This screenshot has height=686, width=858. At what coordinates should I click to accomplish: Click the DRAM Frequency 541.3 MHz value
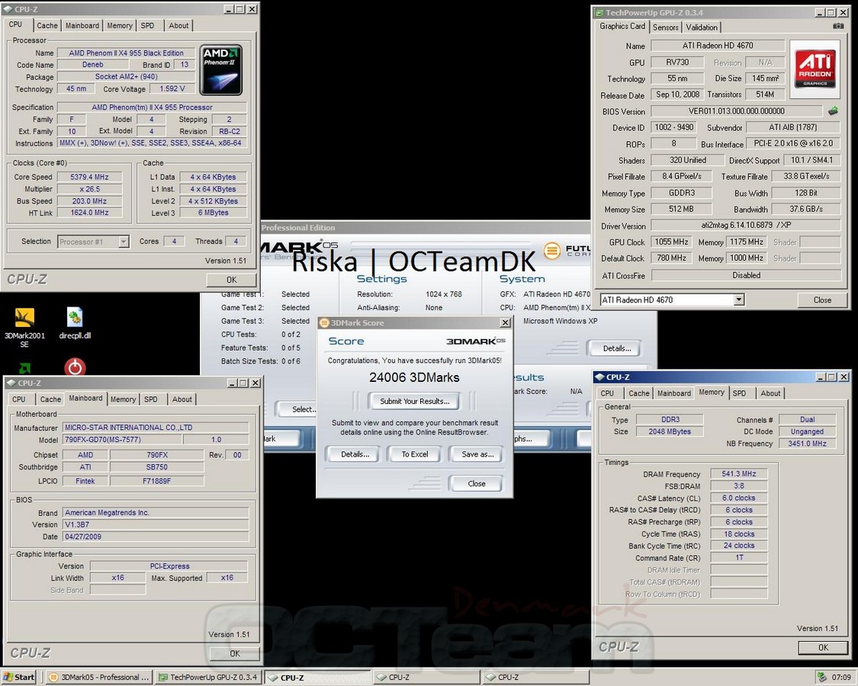(739, 474)
